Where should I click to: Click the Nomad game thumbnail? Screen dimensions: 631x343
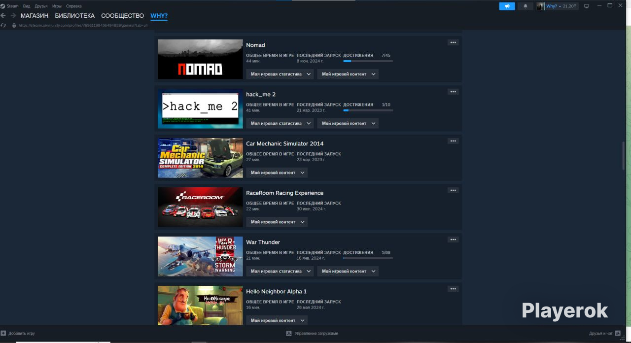point(200,59)
